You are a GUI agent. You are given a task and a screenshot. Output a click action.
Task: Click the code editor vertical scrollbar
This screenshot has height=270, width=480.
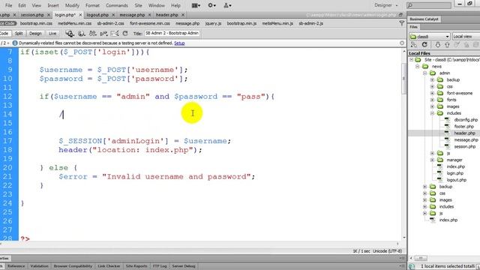404,79
